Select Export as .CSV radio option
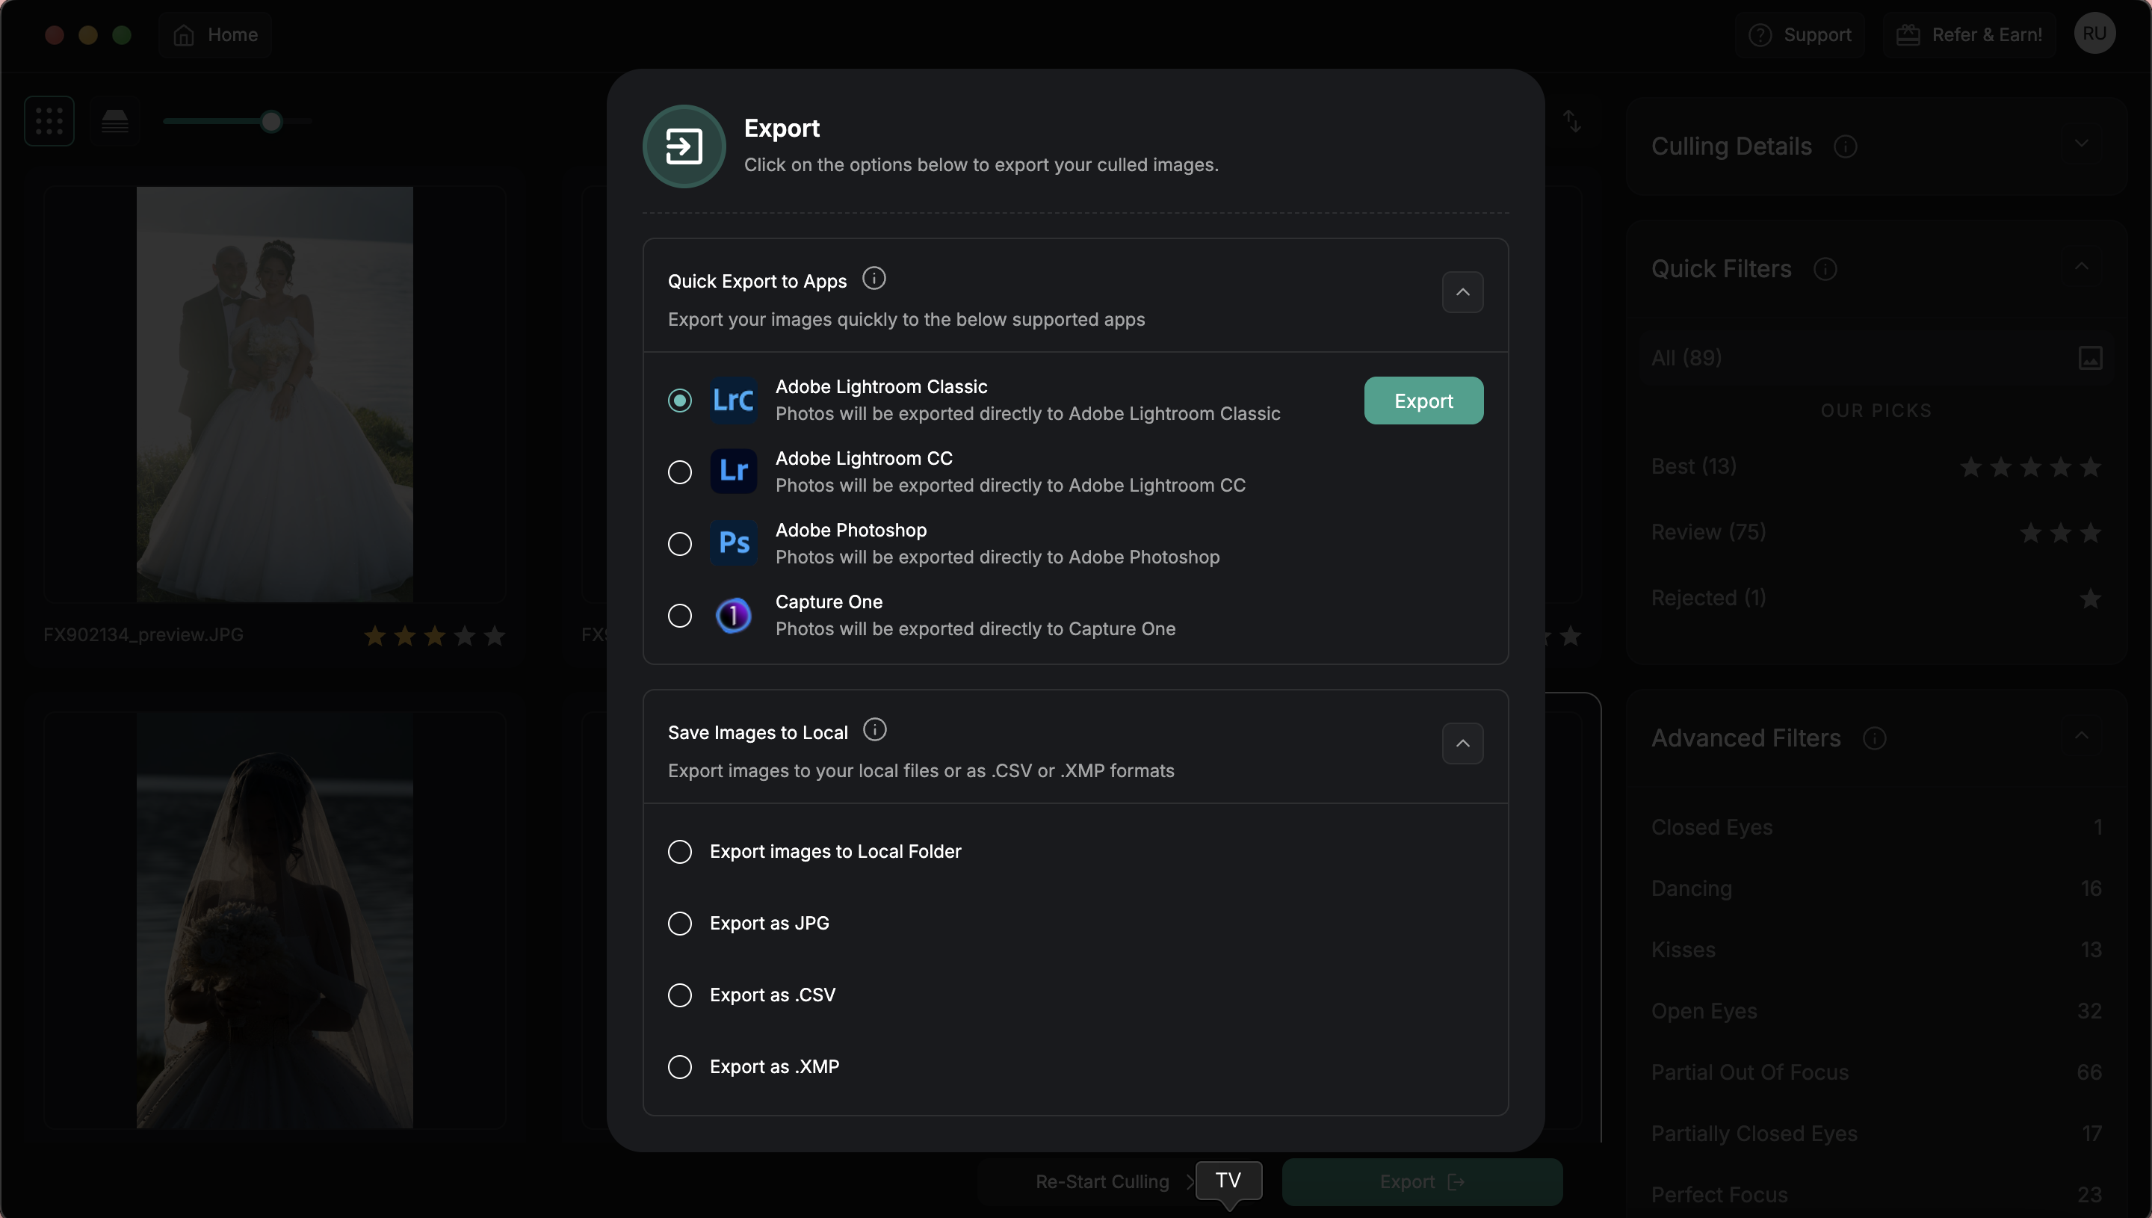 tap(680, 995)
